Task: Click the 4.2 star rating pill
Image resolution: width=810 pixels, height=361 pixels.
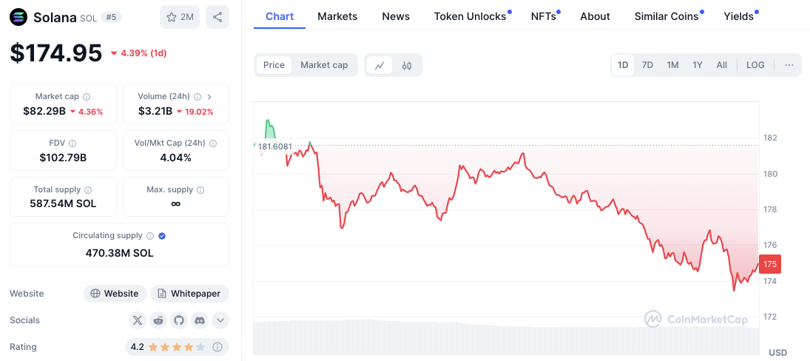Action: pyautogui.click(x=178, y=346)
